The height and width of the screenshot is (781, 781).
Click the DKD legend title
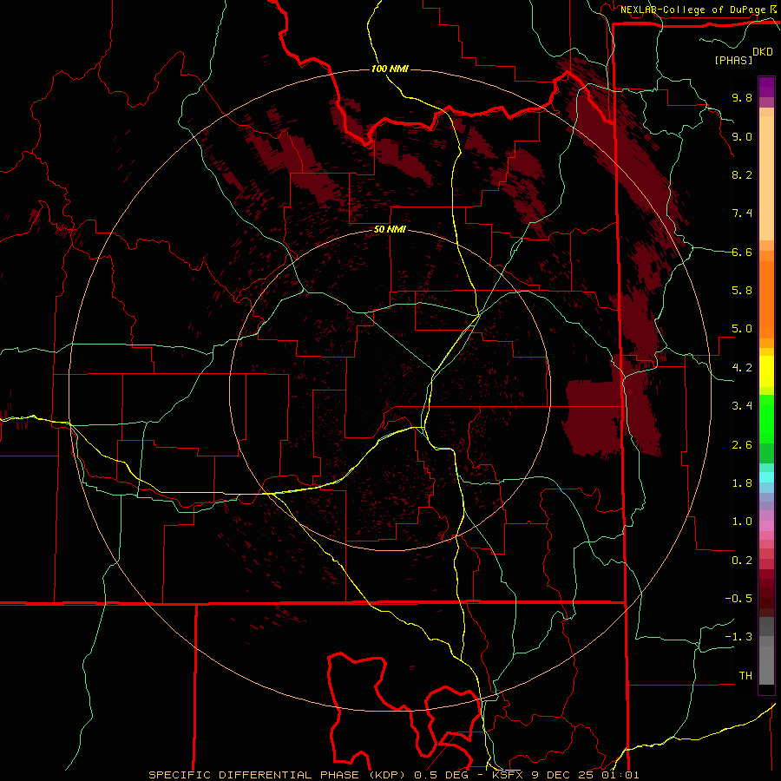point(763,52)
